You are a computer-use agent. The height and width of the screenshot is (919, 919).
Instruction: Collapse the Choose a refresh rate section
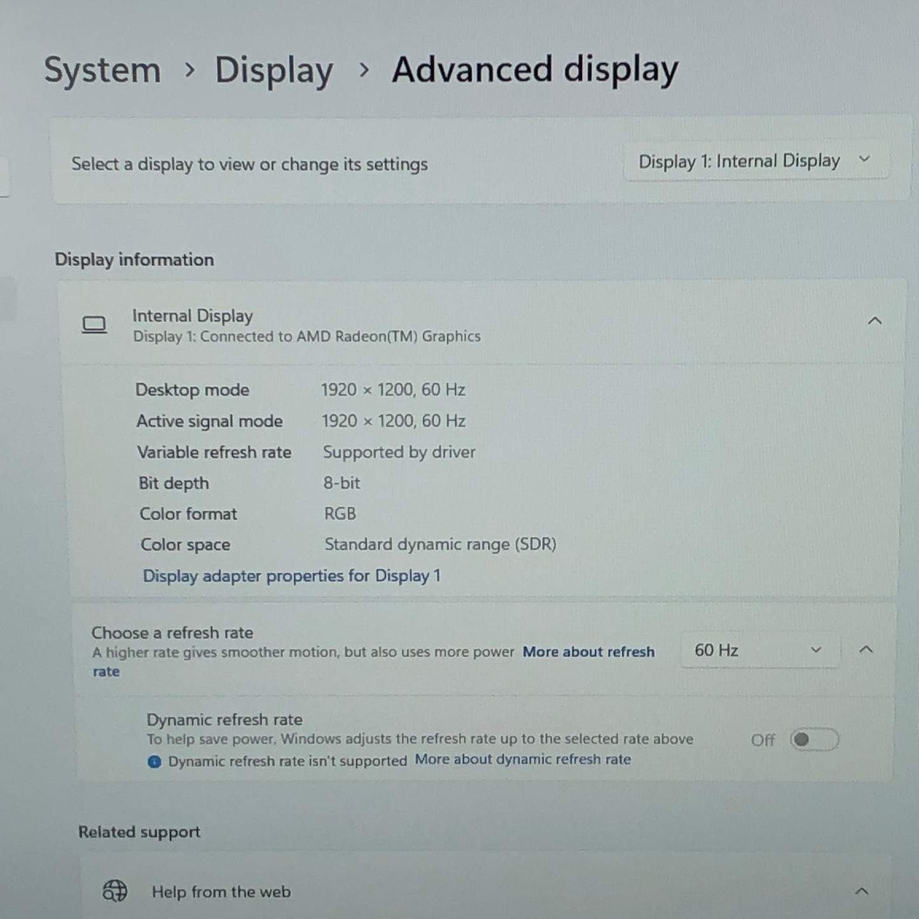coord(866,649)
